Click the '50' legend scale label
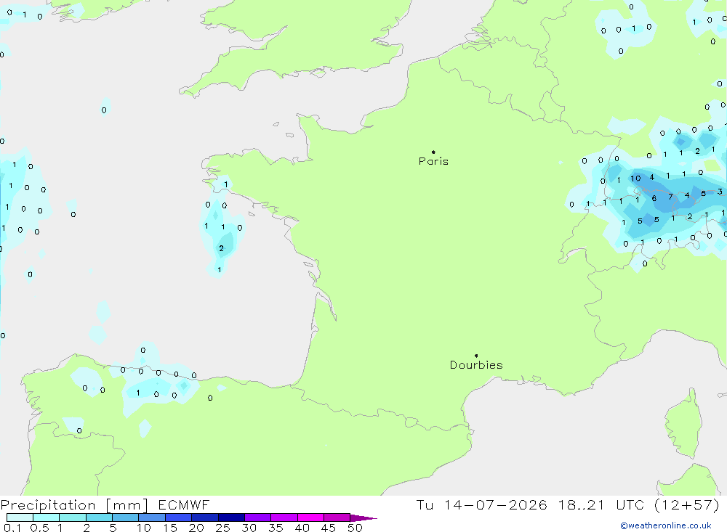The width and height of the screenshot is (727, 532). [355, 528]
